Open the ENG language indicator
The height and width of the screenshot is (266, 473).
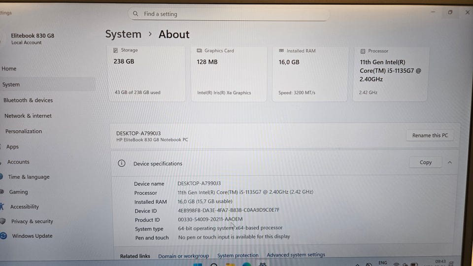tap(383, 263)
